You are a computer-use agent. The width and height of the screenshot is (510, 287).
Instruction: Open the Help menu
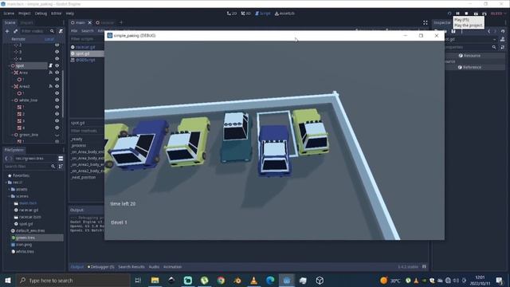(x=70, y=14)
